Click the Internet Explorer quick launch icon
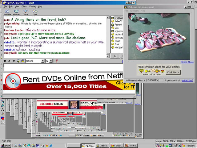 (51, 146)
